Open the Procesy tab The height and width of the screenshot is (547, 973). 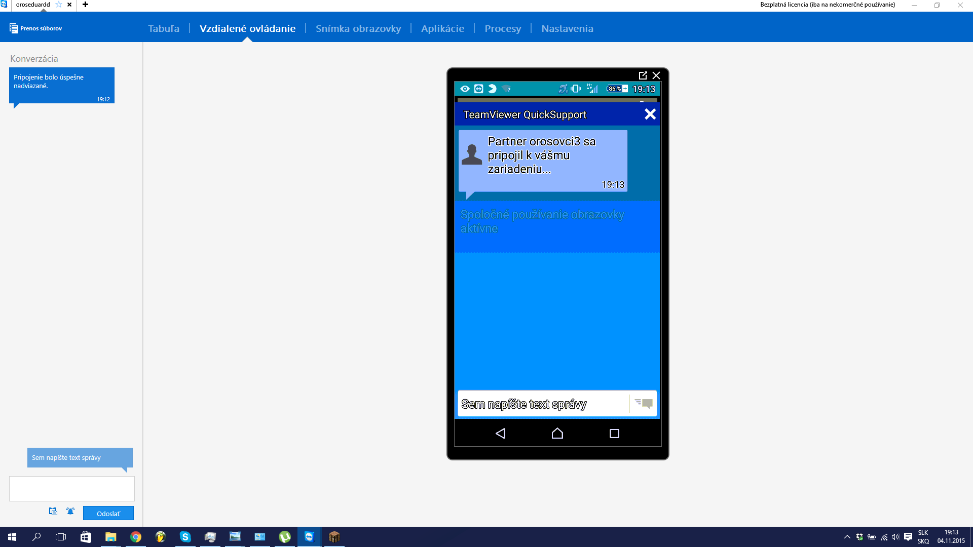click(x=502, y=28)
